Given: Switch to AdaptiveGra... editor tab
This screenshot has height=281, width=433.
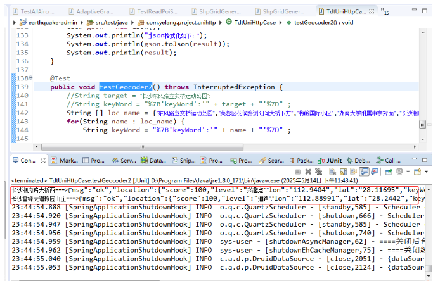Looking at the screenshot, I should click(x=91, y=11).
